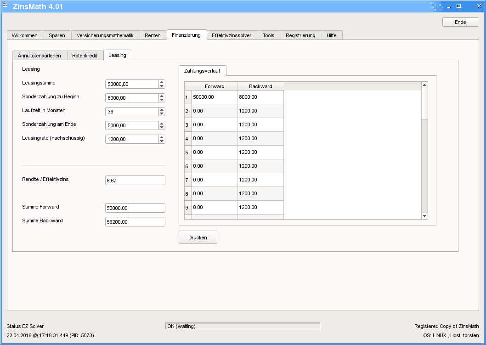Open the Effektivzinssolver tab

click(x=232, y=35)
